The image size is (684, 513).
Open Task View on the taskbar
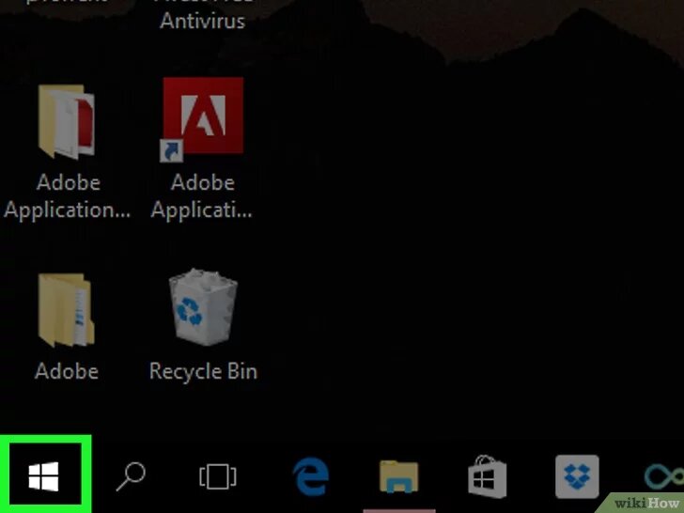pyautogui.click(x=218, y=476)
